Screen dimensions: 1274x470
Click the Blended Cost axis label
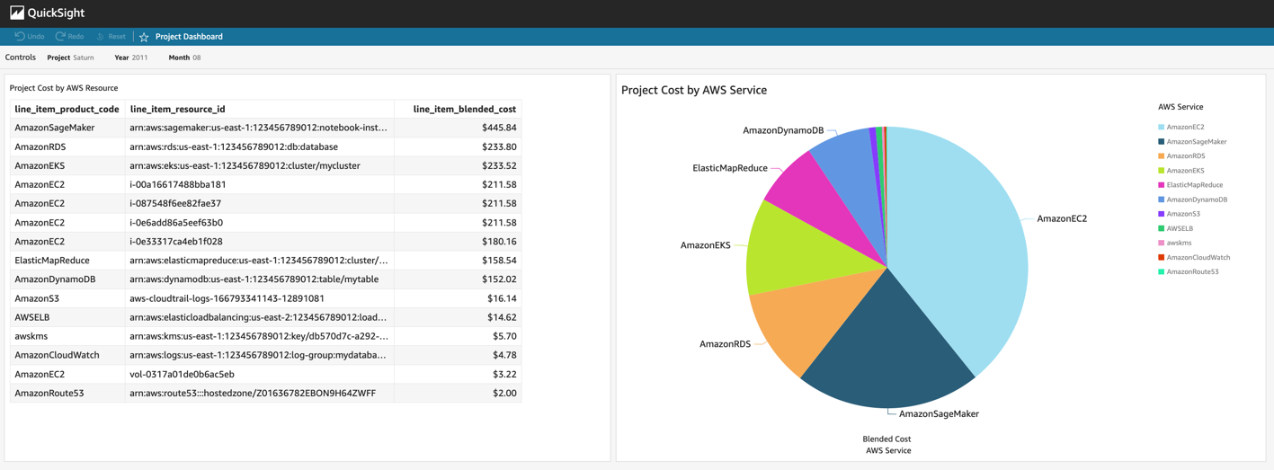pos(886,439)
